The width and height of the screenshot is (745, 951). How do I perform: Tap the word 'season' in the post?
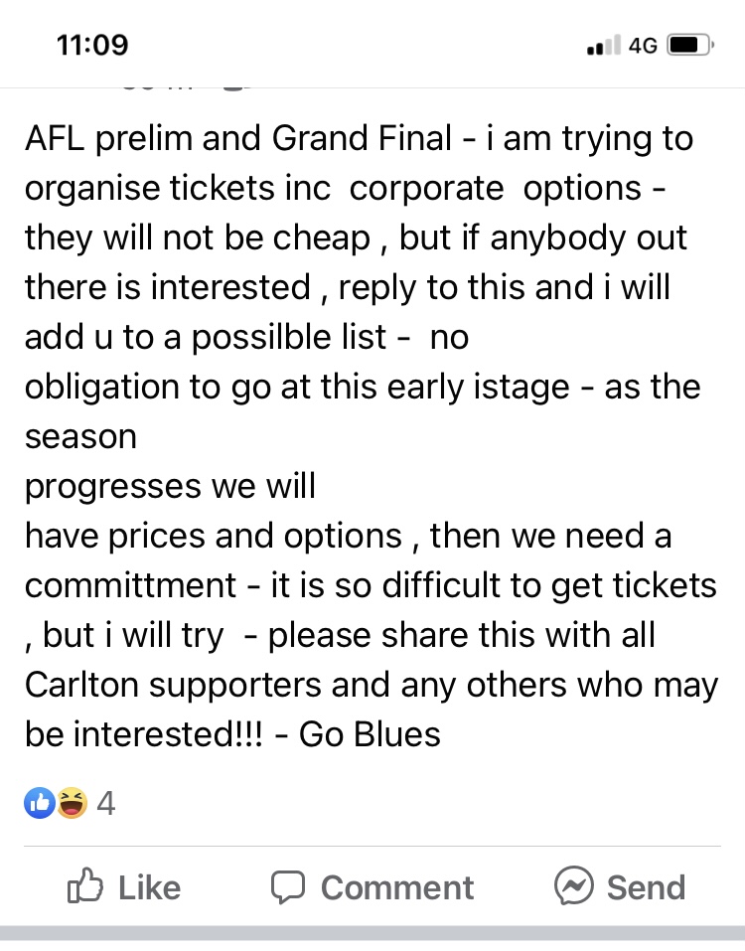(80, 436)
